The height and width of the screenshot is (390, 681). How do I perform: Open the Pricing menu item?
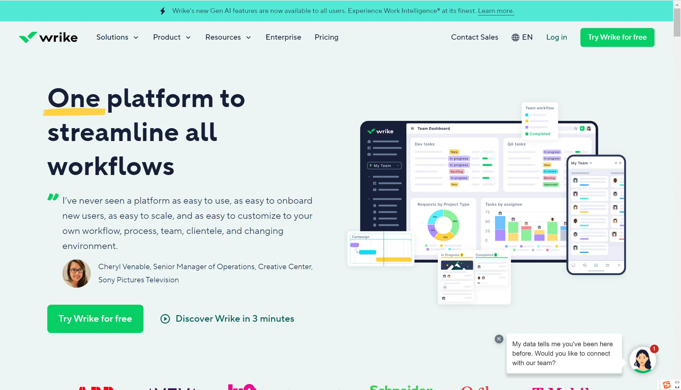point(326,37)
